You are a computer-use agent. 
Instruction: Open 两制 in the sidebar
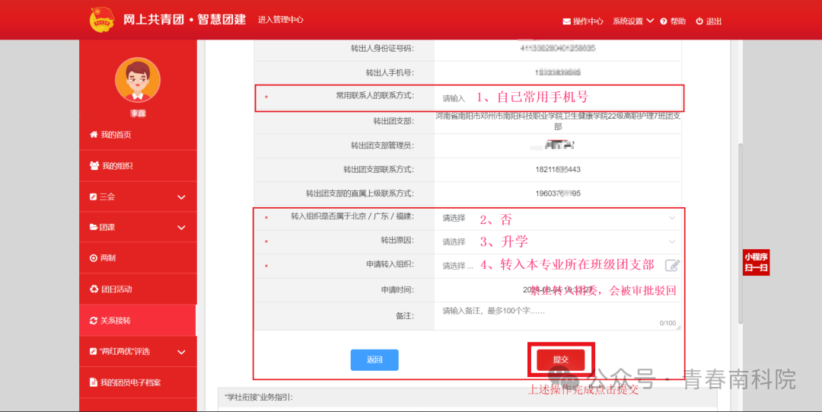pyautogui.click(x=108, y=258)
